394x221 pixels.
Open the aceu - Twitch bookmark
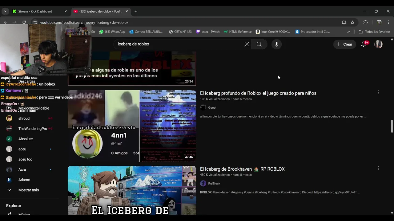[x=208, y=32]
